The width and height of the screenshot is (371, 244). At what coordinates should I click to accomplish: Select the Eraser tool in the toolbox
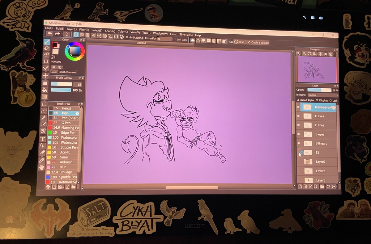coord(46,48)
